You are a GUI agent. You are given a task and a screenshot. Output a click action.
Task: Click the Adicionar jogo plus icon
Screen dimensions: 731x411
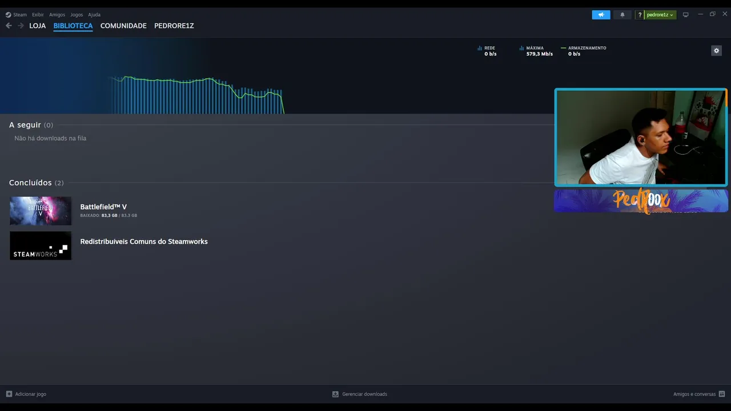[9, 394]
